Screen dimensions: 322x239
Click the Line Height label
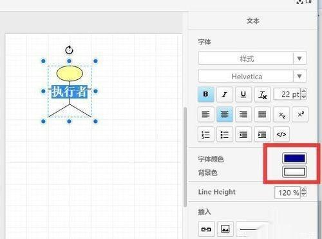(217, 192)
